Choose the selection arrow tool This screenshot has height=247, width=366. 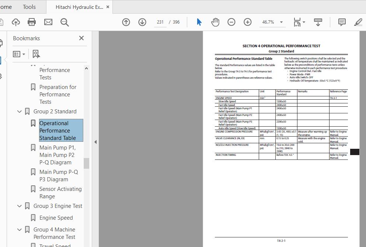(199, 22)
